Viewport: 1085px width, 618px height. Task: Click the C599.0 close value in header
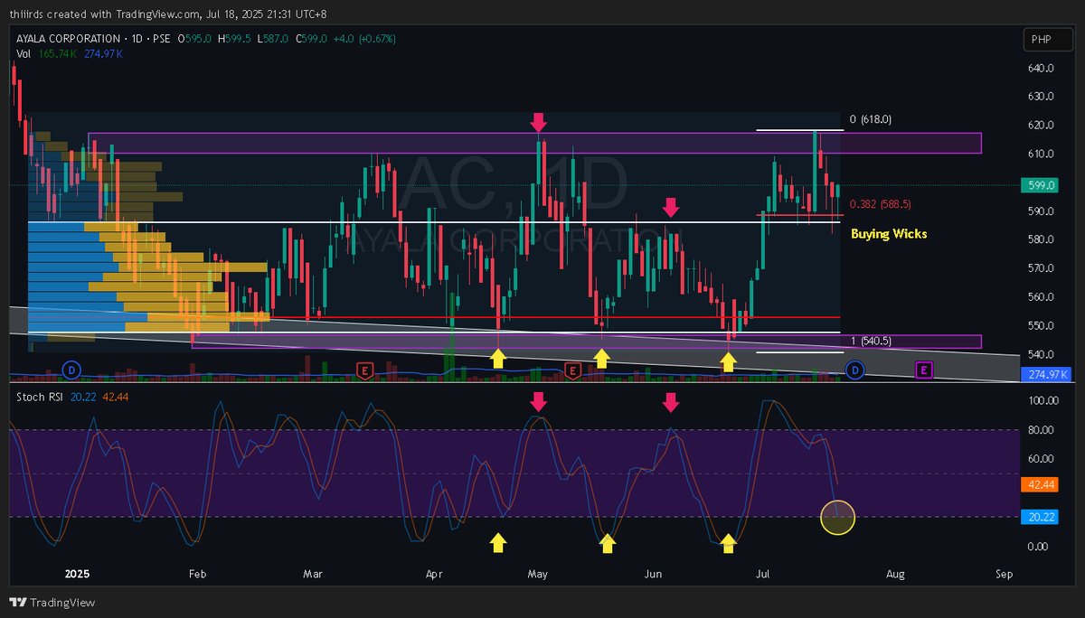pos(310,39)
